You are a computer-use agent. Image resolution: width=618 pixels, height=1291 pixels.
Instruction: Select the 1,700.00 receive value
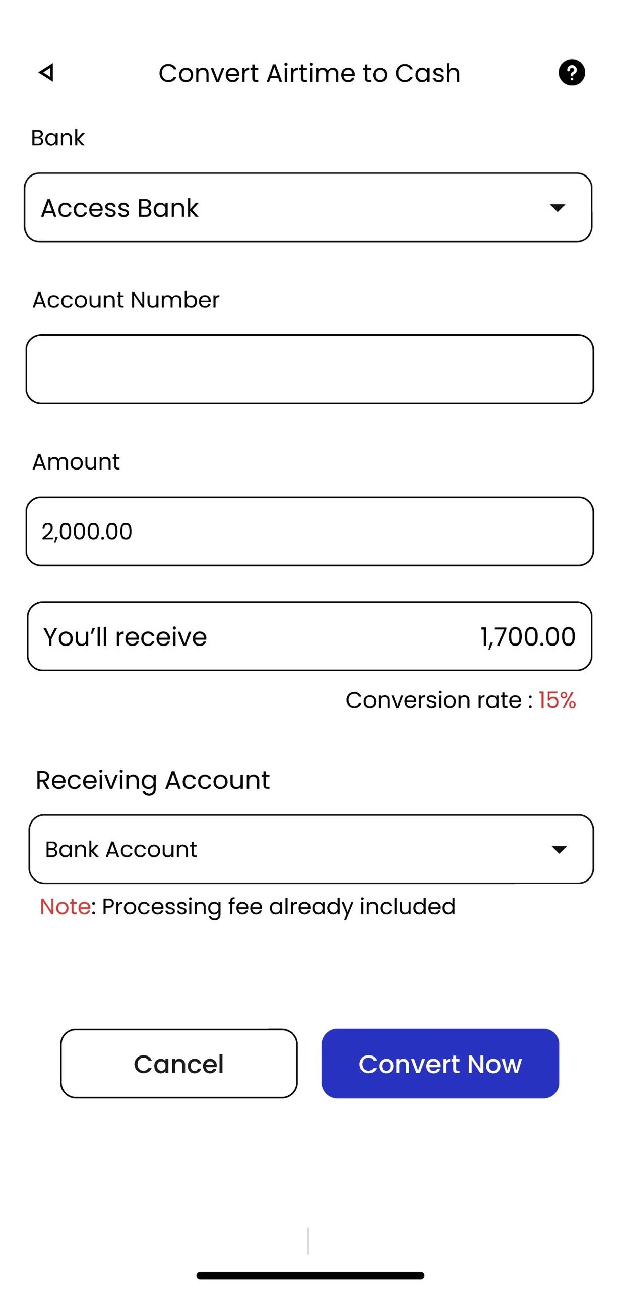[527, 636]
